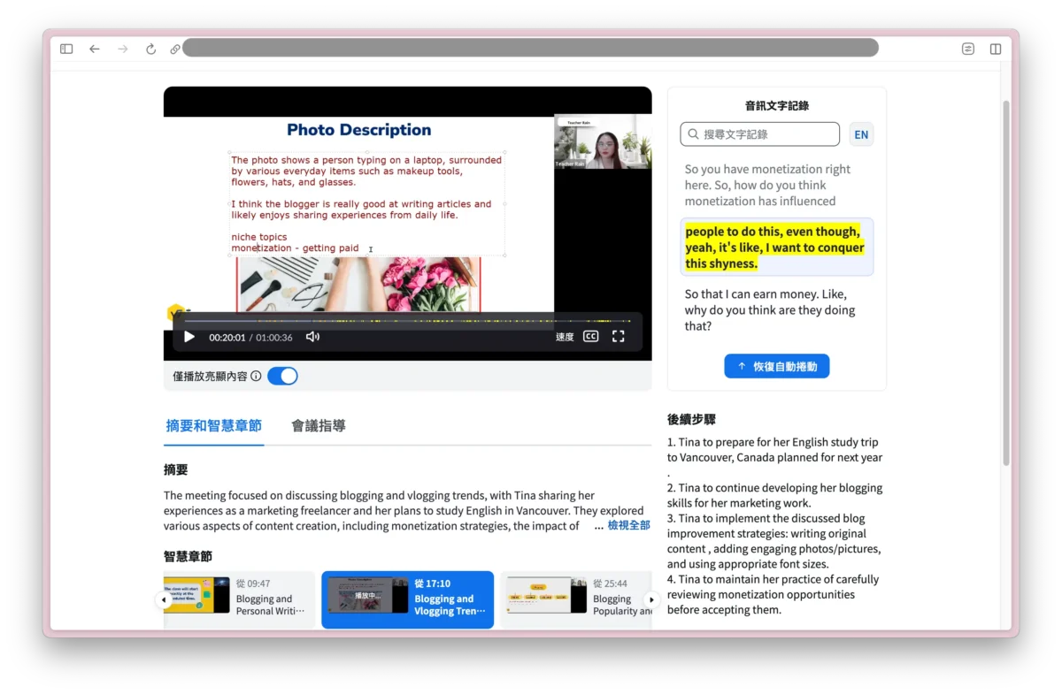Toggle closed captions CC icon
This screenshot has width=1062, height=694.
[590, 337]
